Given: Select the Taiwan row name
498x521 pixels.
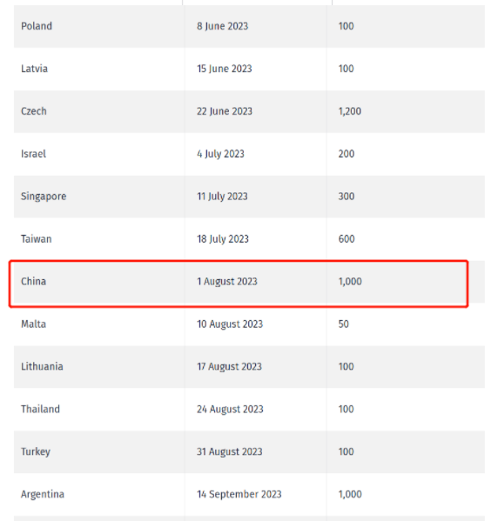Looking at the screenshot, I should point(37,239).
